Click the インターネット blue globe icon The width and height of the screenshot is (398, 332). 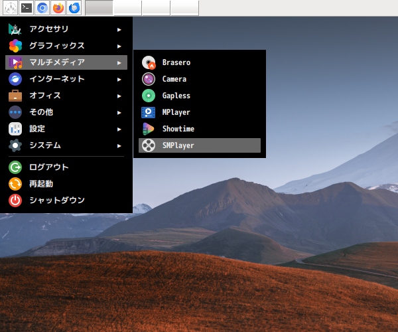point(15,79)
